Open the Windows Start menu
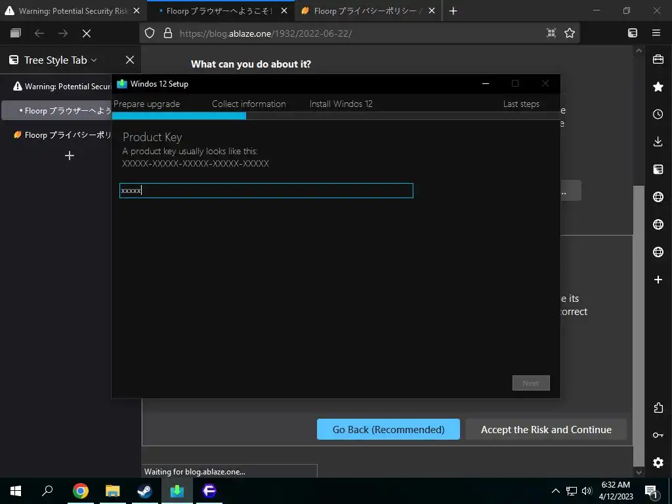Image resolution: width=672 pixels, height=504 pixels. pyautogui.click(x=16, y=491)
